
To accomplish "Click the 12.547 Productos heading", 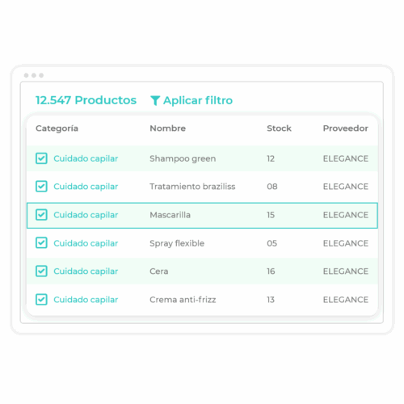I will [86, 100].
